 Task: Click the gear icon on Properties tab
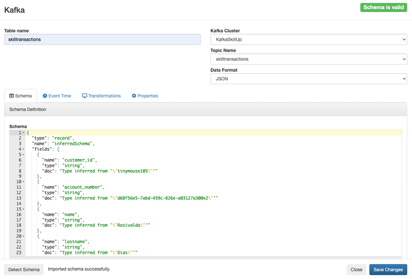pyautogui.click(x=134, y=96)
